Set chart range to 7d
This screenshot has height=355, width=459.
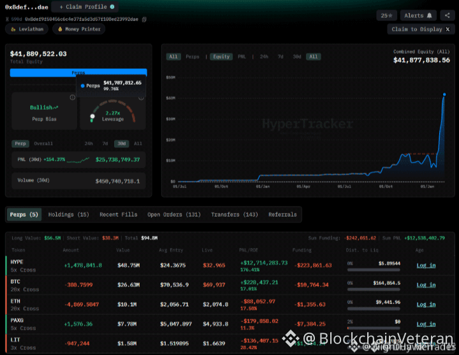click(280, 57)
